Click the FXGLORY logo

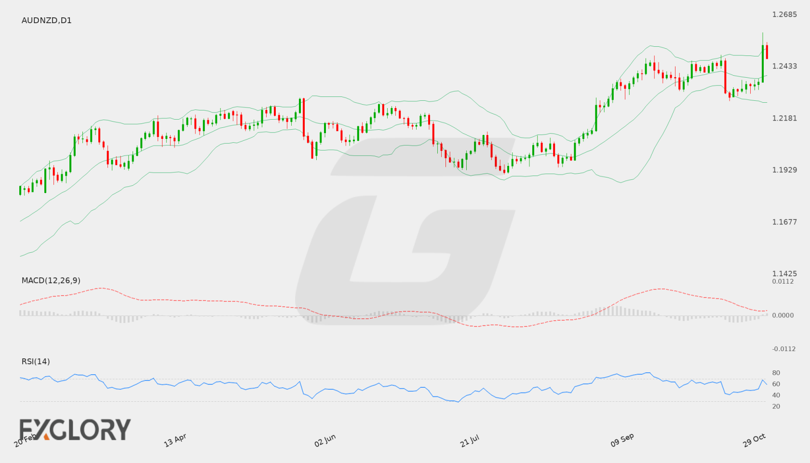click(x=75, y=429)
